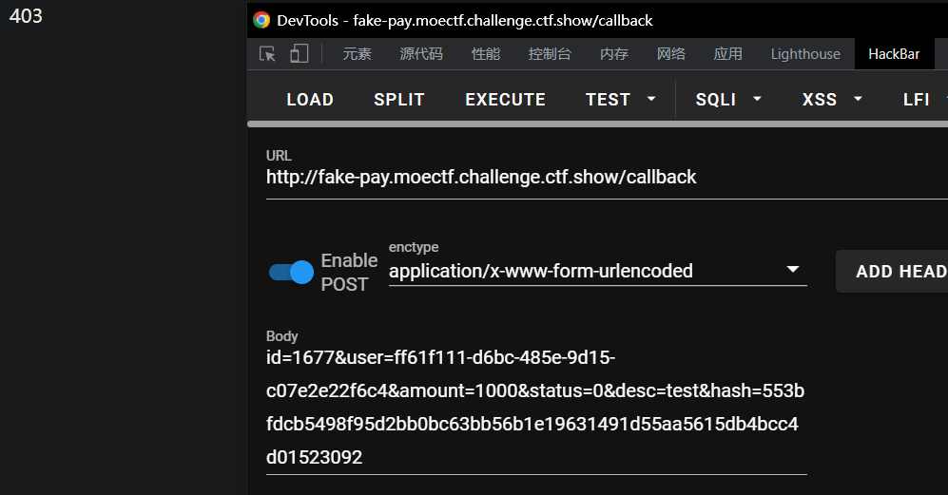Click into the URL input field
The image size is (948, 495).
click(x=571, y=178)
